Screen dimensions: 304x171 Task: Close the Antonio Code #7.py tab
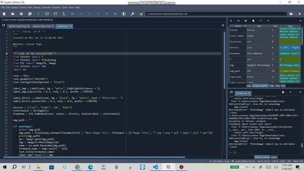tap(53, 26)
